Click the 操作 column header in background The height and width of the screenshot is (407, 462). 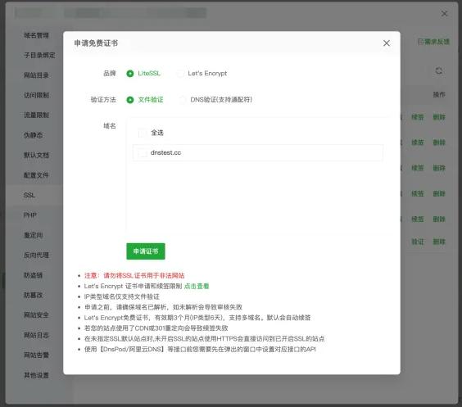coord(439,94)
